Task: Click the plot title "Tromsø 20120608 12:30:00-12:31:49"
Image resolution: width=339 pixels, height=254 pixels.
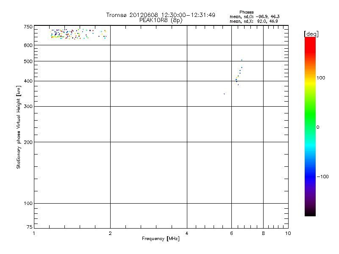Action: point(161,15)
